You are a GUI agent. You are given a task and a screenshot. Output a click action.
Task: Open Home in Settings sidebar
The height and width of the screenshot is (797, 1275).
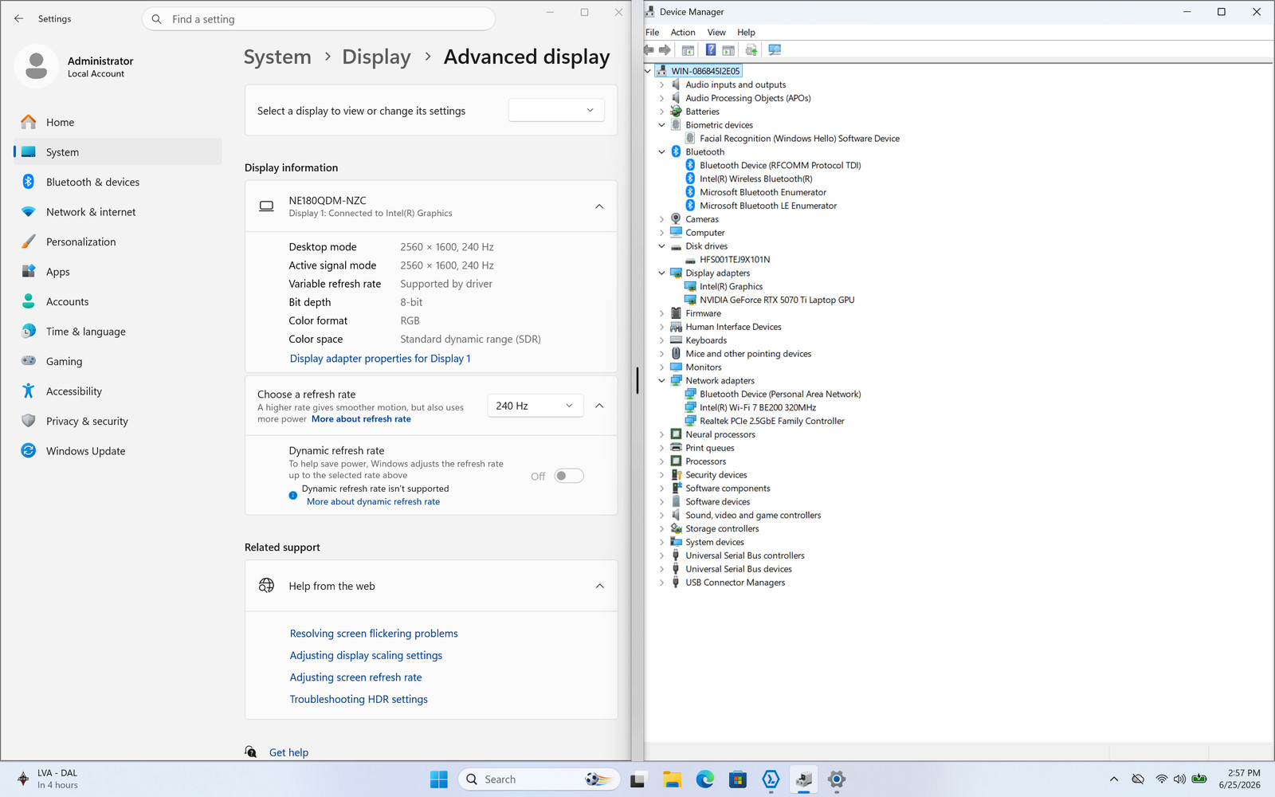tap(118, 122)
